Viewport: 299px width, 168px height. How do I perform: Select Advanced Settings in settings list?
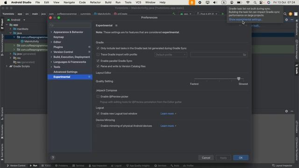65,72
